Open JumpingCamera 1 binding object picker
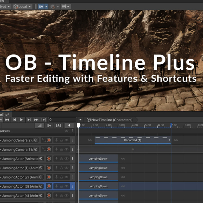This screenshot has height=203, width=203. coord(36,150)
